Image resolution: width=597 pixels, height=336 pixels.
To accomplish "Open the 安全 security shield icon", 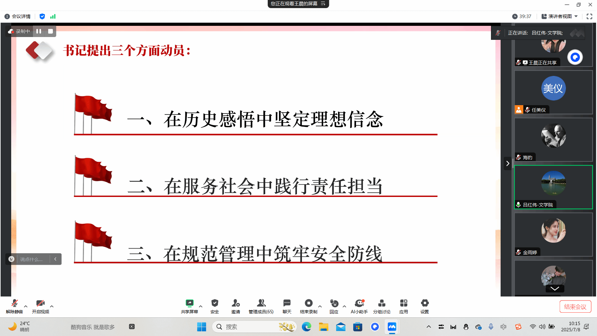I will click(215, 303).
